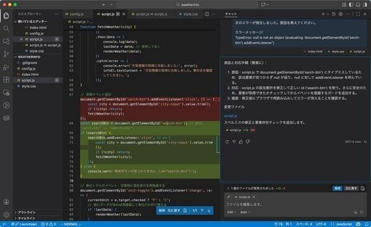The height and width of the screenshot is (227, 371).
Task: Toggle secondary sidebar layout icon in title bar
Action: pos(365,4)
